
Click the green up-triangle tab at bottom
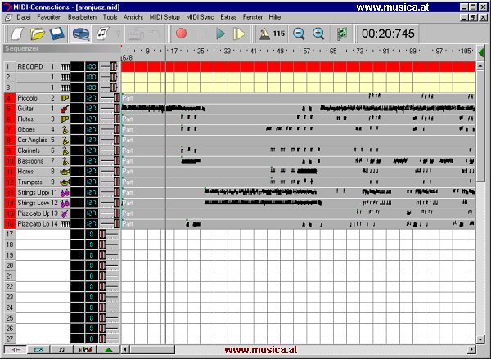coord(108,350)
